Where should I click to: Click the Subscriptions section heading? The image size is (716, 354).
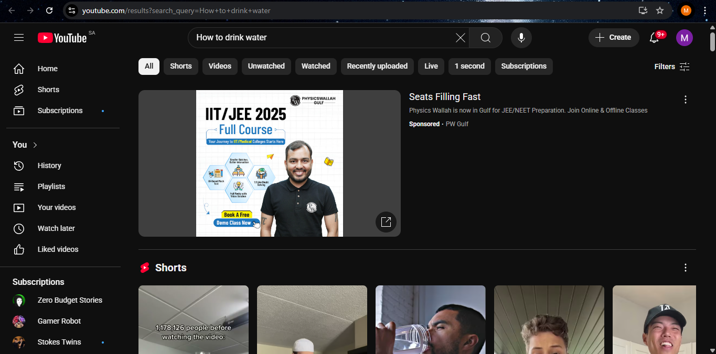click(38, 282)
